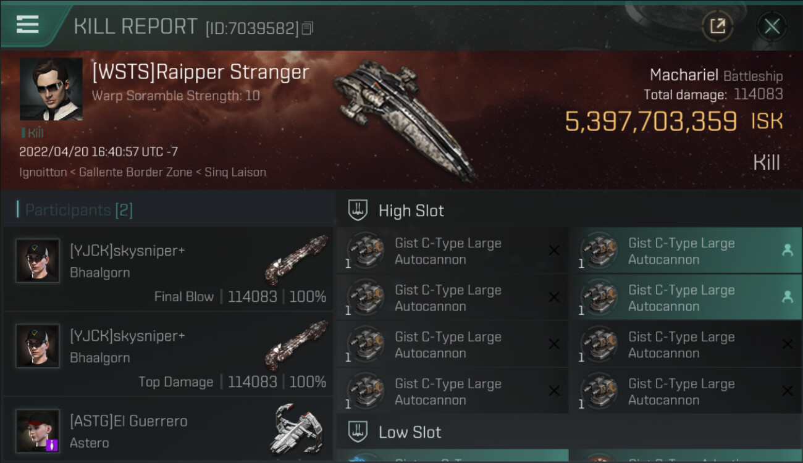Open the Top Damage skysniper+ participant entry
803x463 pixels.
coord(168,354)
